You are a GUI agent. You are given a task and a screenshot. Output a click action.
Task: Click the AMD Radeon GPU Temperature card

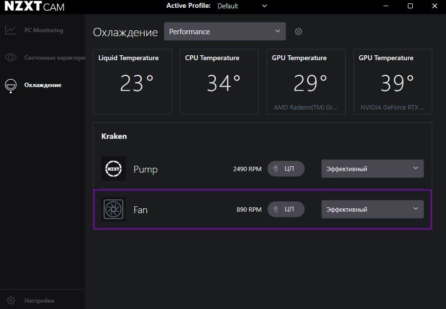pyautogui.click(x=306, y=82)
